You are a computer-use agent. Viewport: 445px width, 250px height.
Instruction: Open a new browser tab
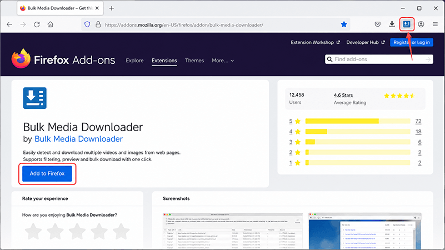(112, 8)
